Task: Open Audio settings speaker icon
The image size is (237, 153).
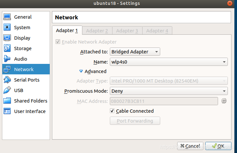Action: point(7,59)
